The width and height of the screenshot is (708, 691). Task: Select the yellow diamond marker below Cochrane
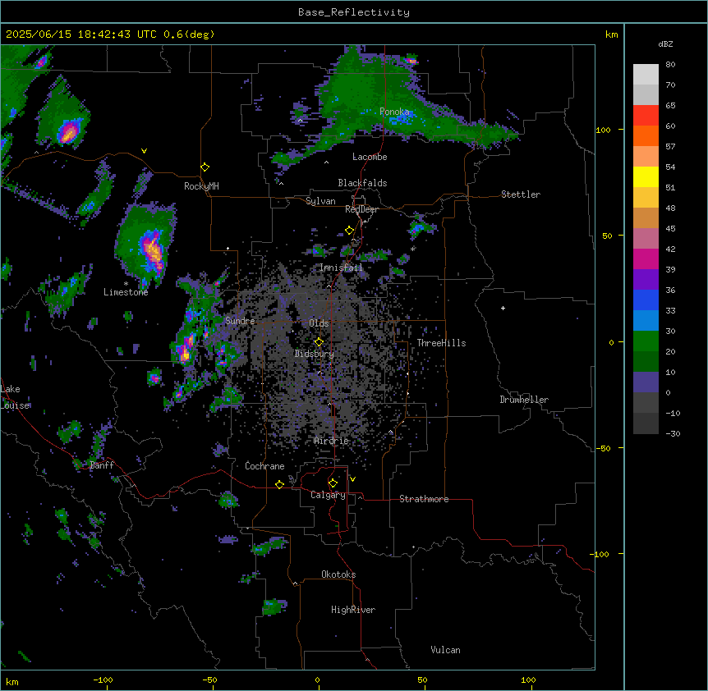point(279,484)
